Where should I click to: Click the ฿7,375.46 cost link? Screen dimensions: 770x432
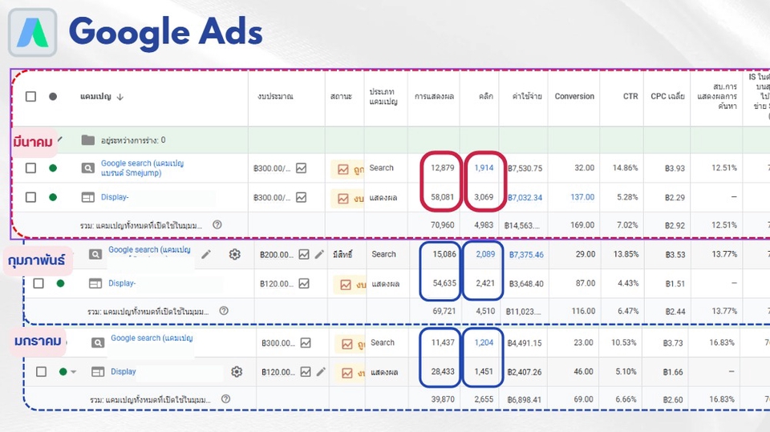pyautogui.click(x=526, y=254)
